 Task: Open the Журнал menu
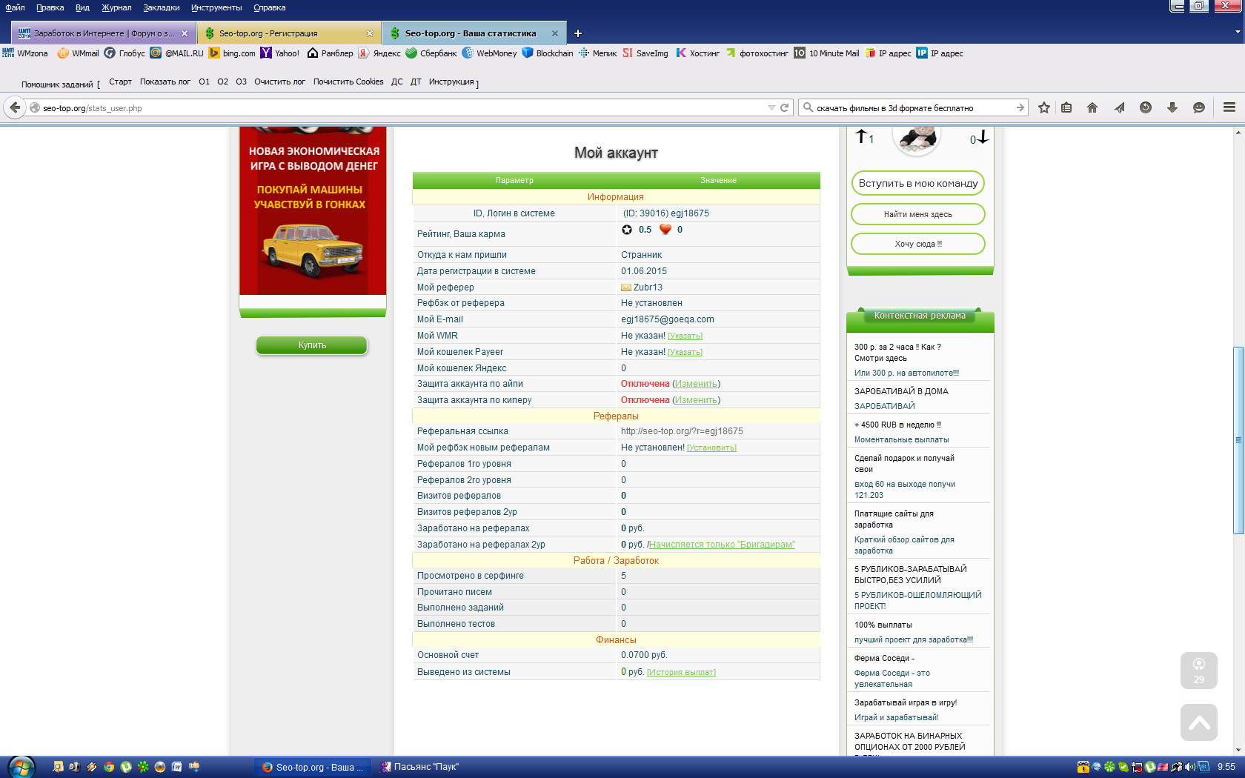tap(116, 7)
